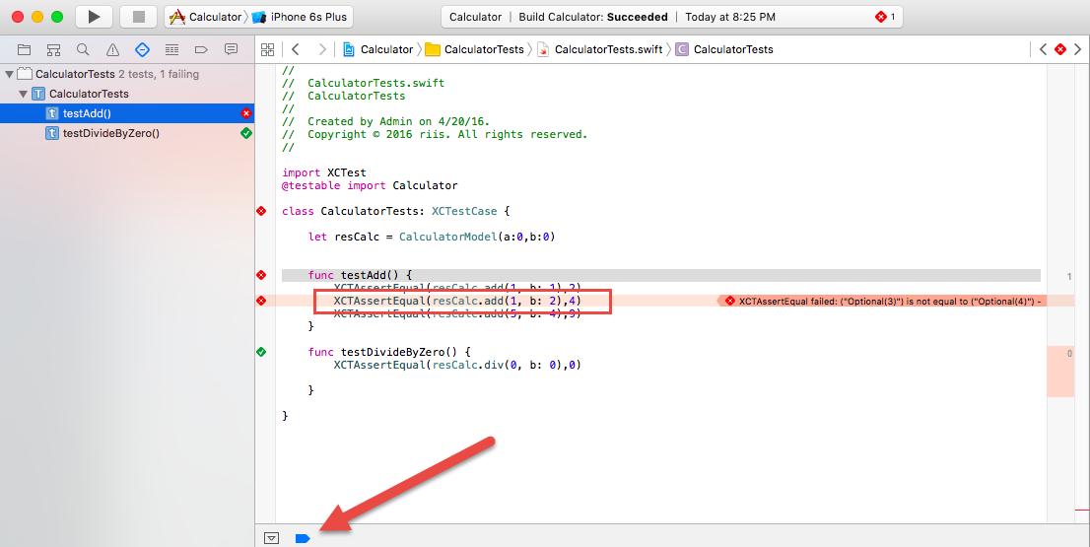
Task: Select testAdd() in the test navigator
Action: pos(127,113)
